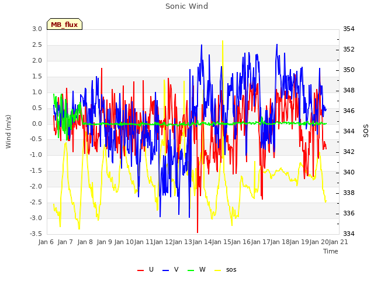The width and height of the screenshot is (374, 281).
Task: Click the Time axis label
Action: coord(331,251)
